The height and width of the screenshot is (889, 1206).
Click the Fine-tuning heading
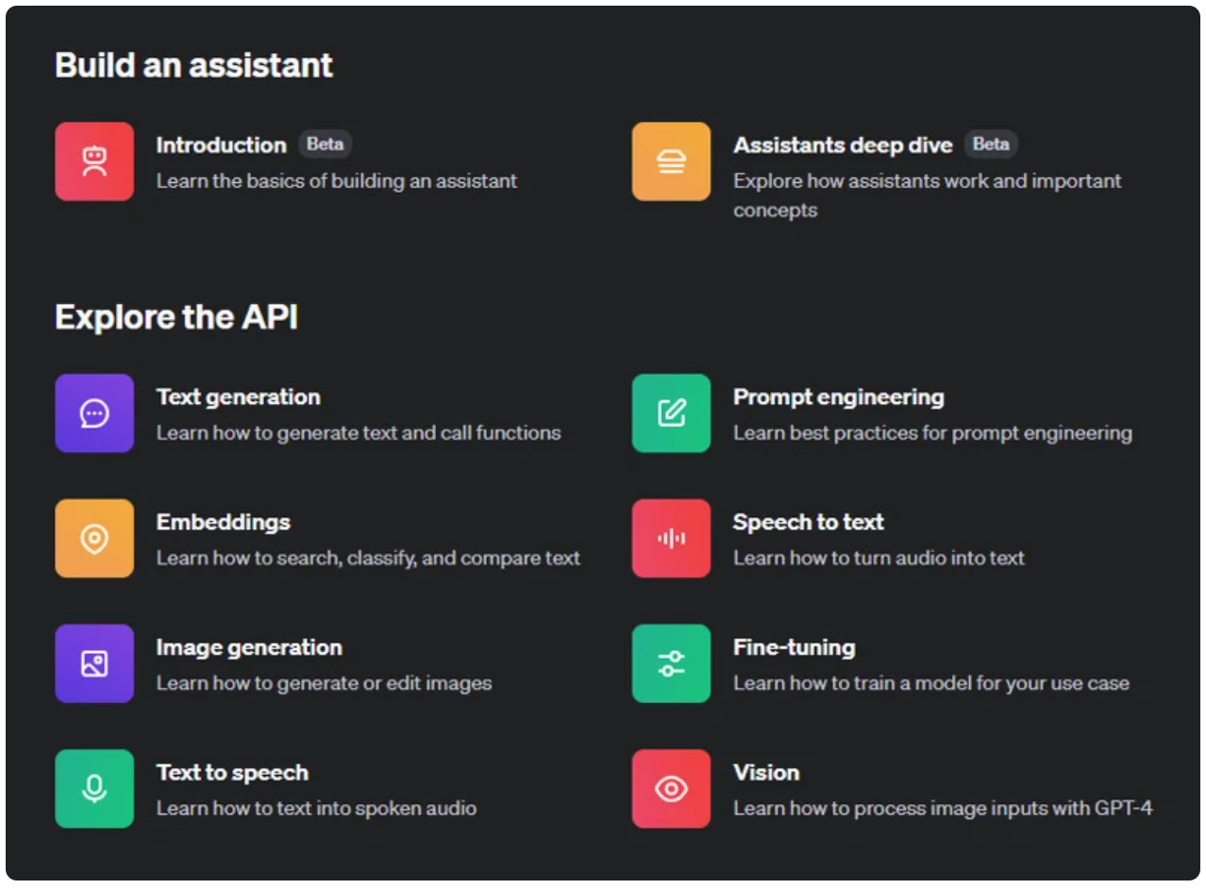(795, 647)
